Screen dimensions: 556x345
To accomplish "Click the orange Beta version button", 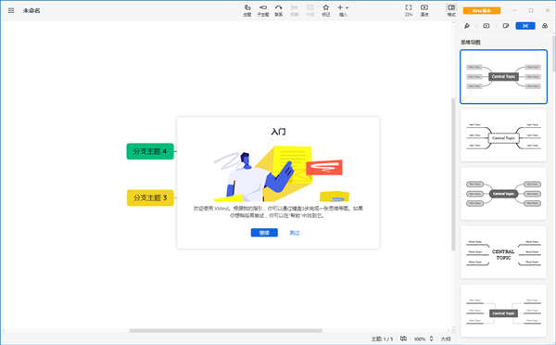I will point(482,10).
